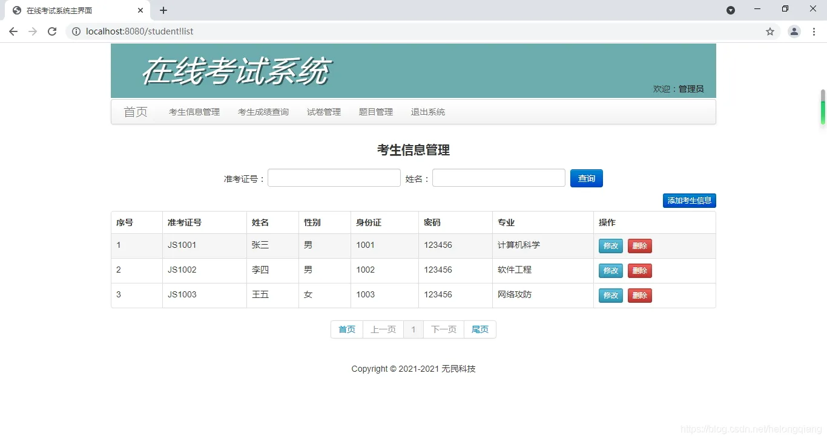The height and width of the screenshot is (440, 827).
Task: Bookmark this page with the star icon
Action: pos(770,31)
